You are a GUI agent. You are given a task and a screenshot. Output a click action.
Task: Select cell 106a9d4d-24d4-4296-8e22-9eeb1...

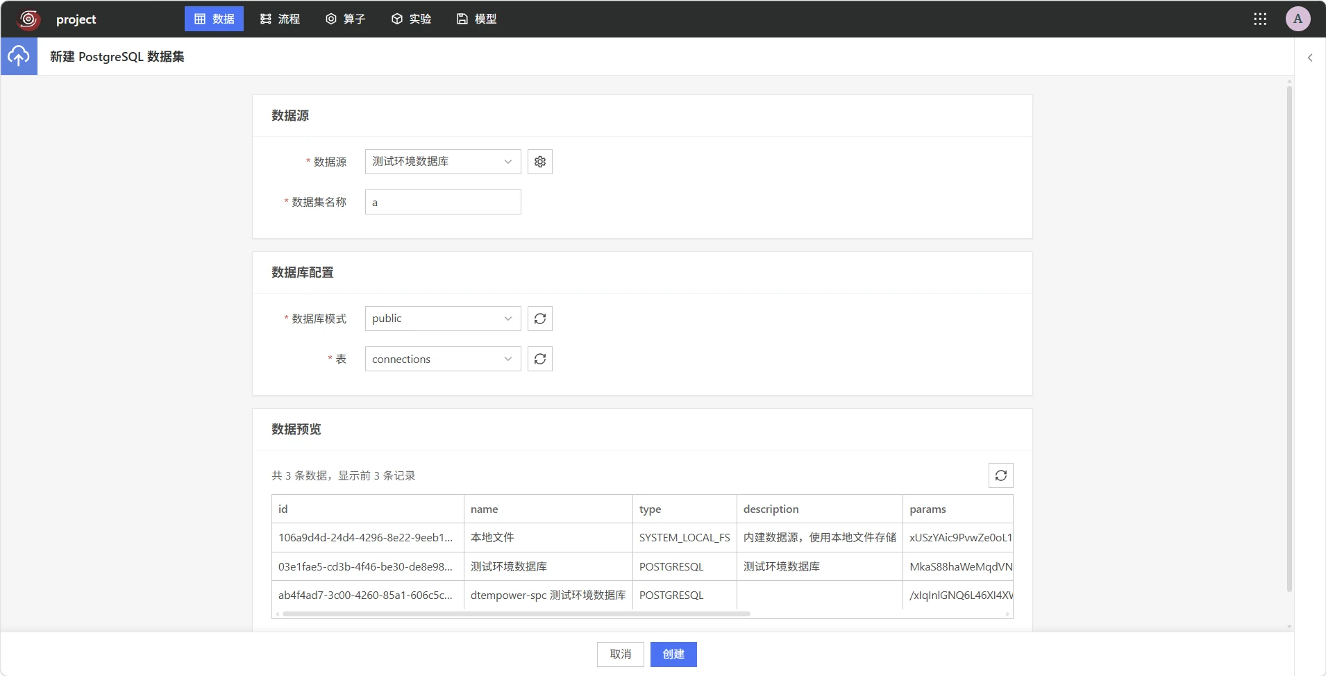click(368, 538)
